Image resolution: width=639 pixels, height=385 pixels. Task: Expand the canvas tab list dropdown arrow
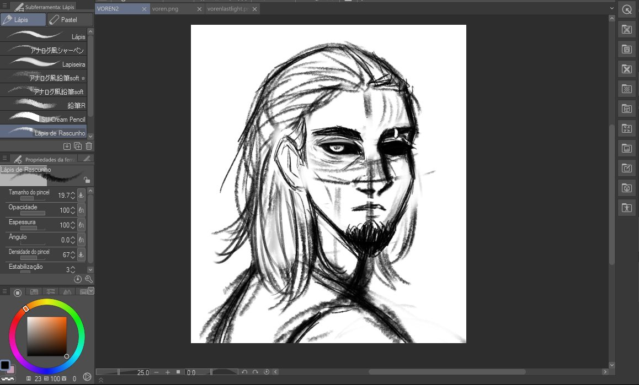click(x=611, y=9)
